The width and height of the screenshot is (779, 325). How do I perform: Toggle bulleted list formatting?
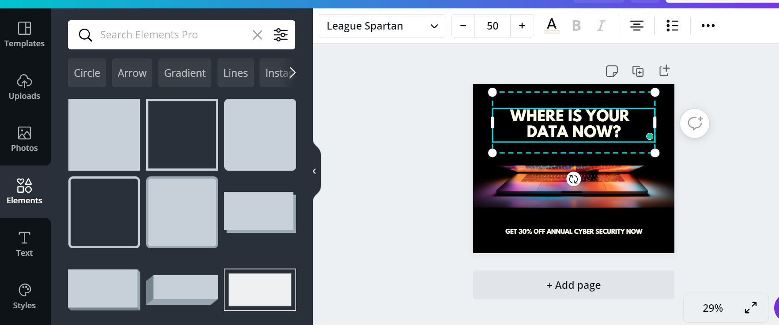(672, 26)
